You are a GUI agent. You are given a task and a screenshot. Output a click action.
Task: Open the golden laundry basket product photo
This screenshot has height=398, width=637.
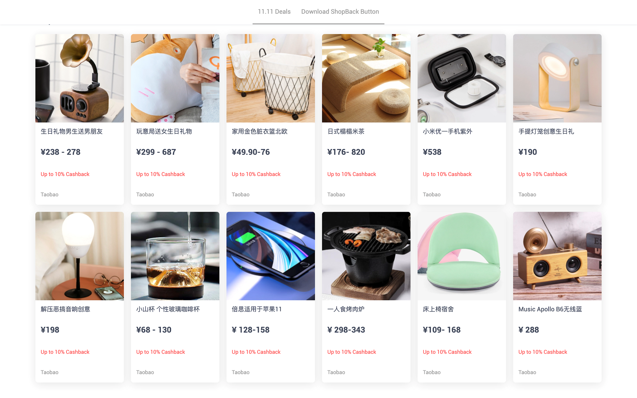(x=271, y=78)
